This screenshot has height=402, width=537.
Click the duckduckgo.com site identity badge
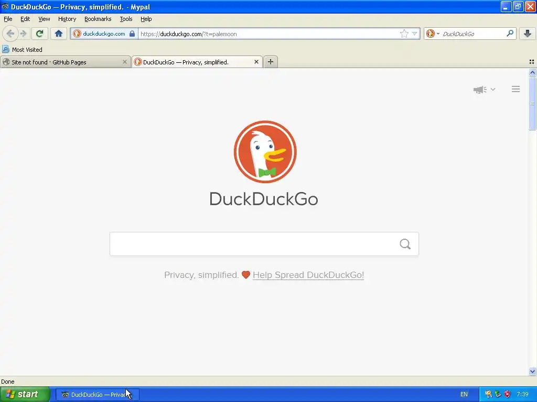[104, 33]
